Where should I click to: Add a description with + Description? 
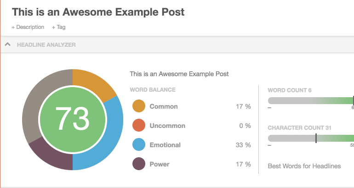pos(28,27)
